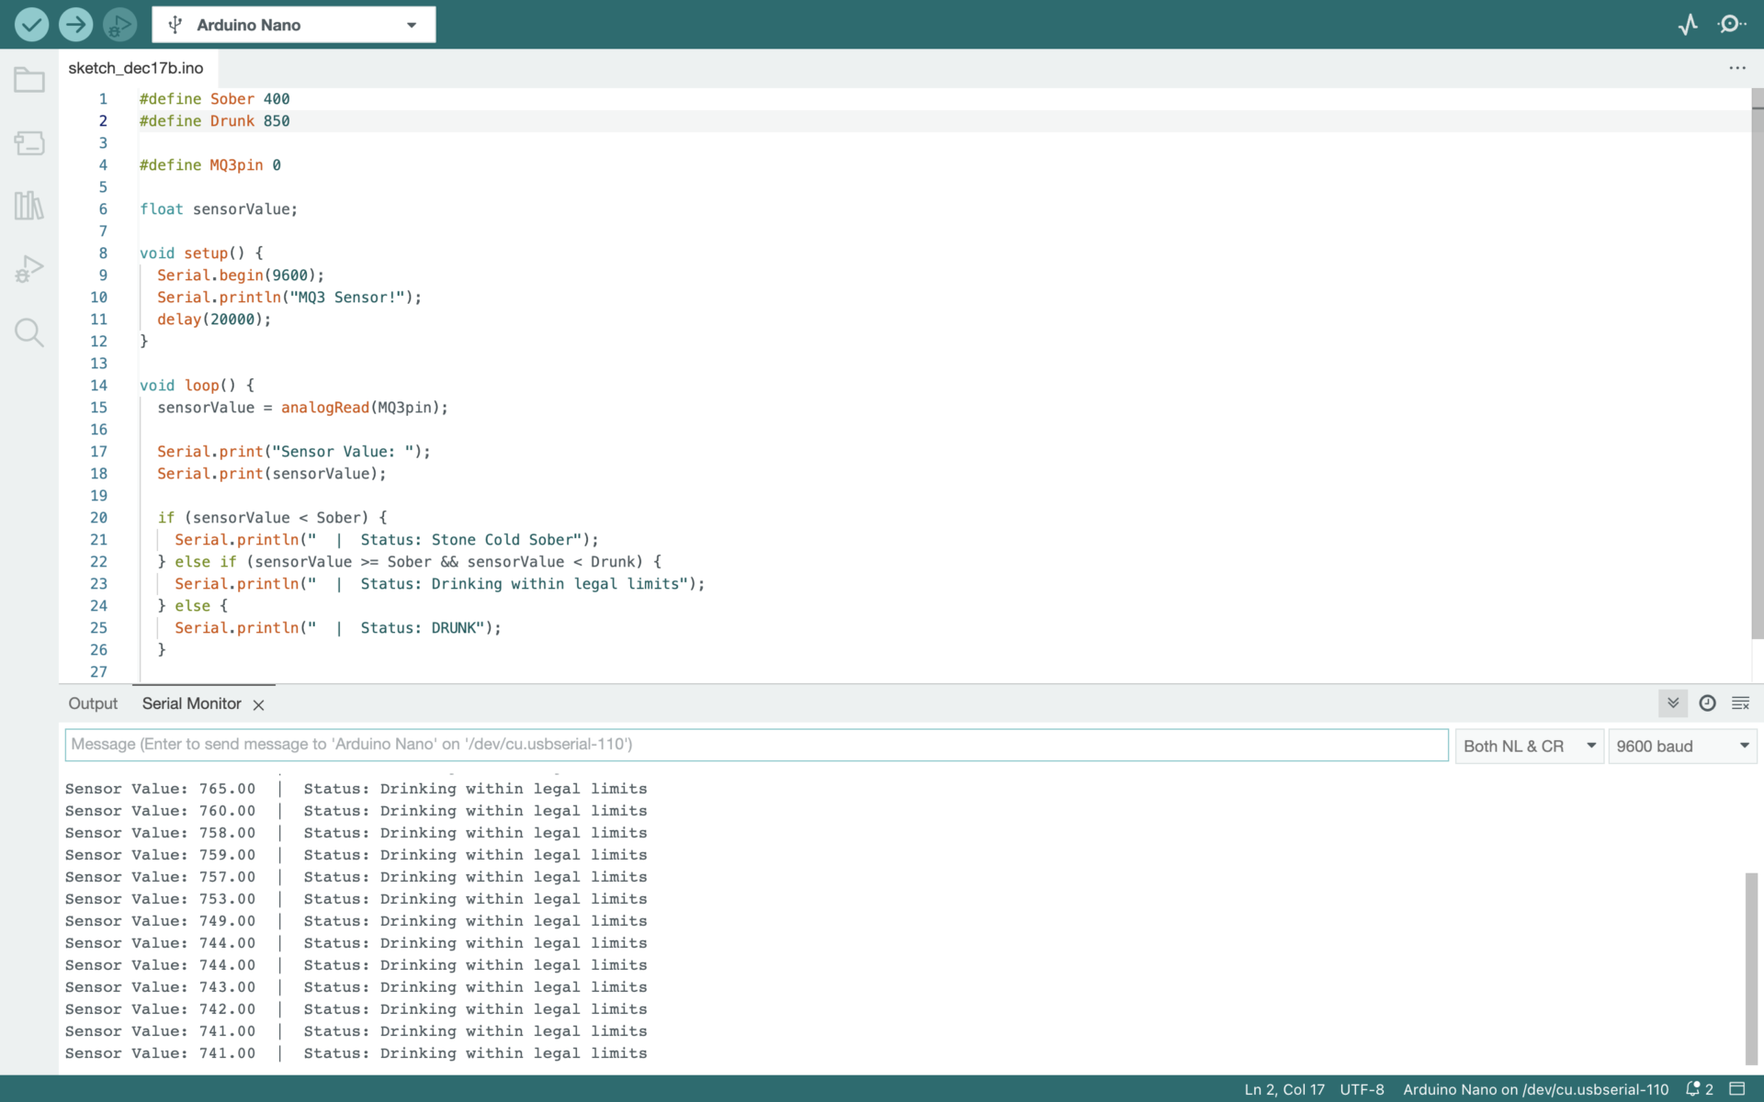Open the Search panel in the sidebar
Image resolution: width=1764 pixels, height=1102 pixels.
29,332
